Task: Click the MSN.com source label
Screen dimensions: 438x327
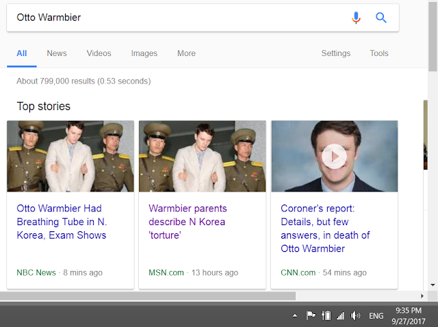Action: coord(166,272)
